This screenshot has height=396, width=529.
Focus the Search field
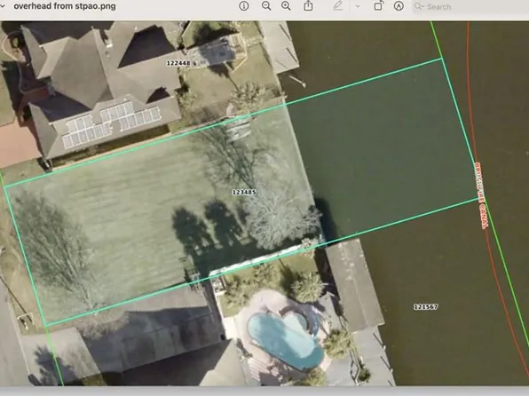coord(470,6)
